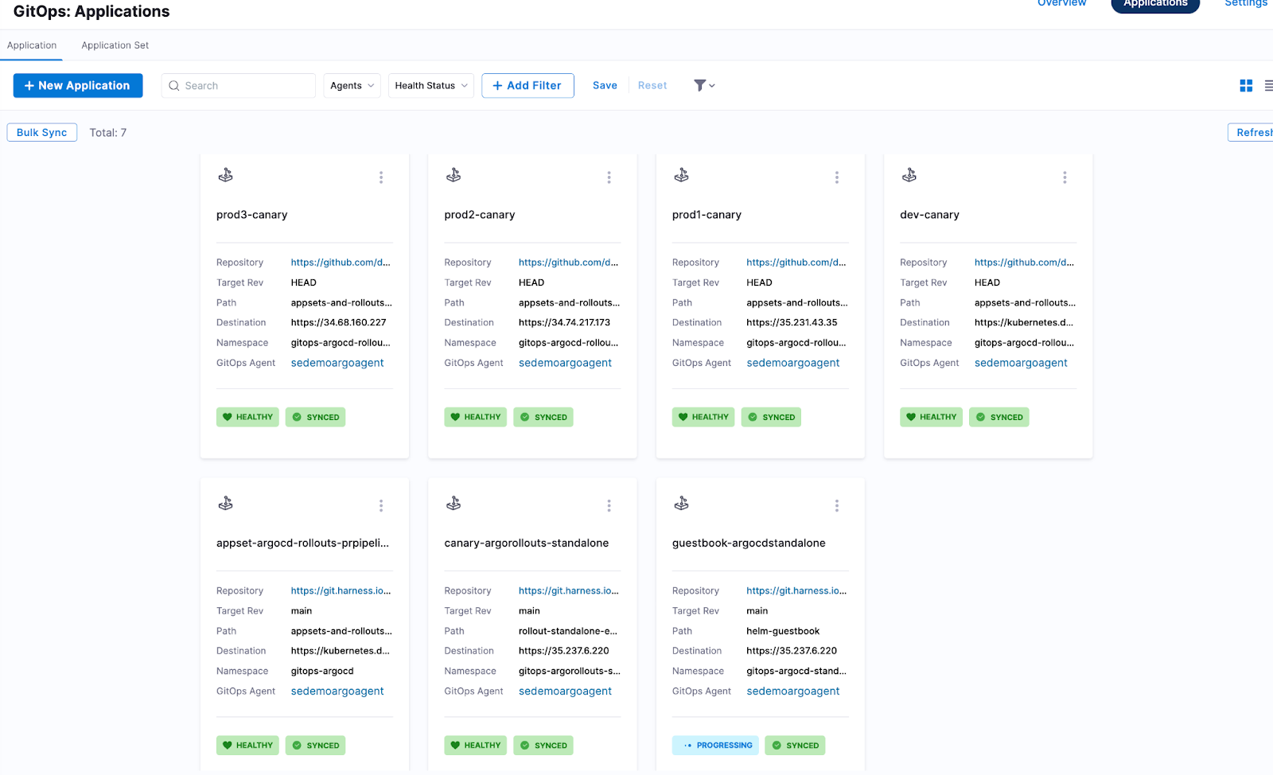Open prod2-canary repository GitHub link
The width and height of the screenshot is (1273, 775).
[568, 263]
